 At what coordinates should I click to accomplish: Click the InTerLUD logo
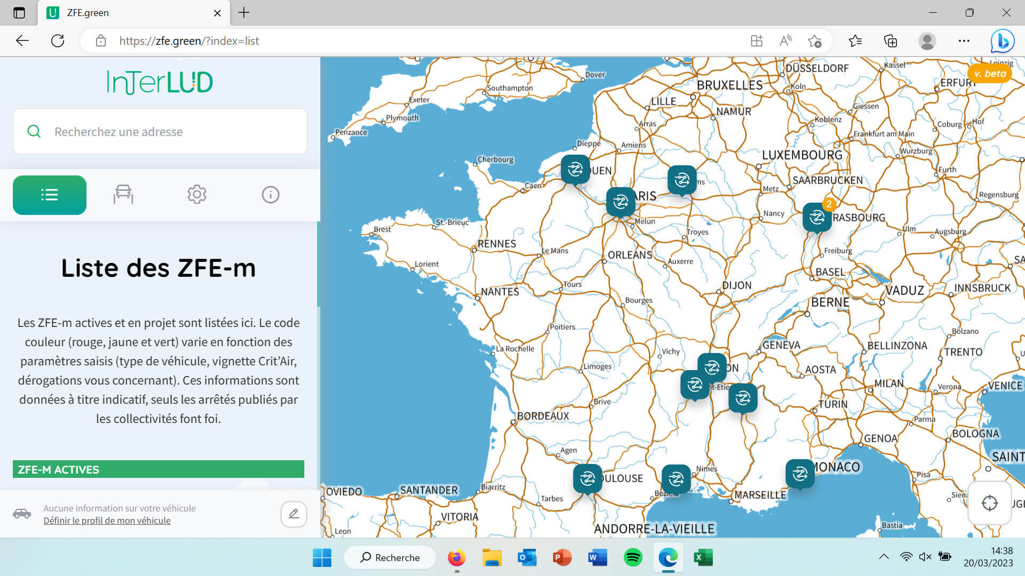[160, 82]
